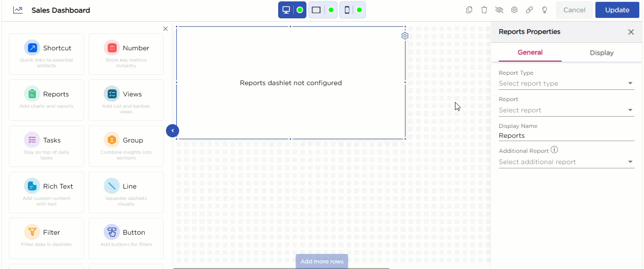Click the Display Name input field
The image size is (644, 269).
[566, 135]
